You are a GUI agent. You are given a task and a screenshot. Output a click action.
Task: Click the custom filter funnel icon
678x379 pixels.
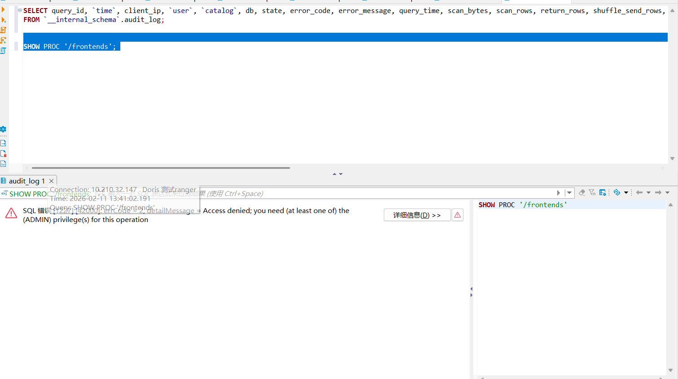(592, 192)
